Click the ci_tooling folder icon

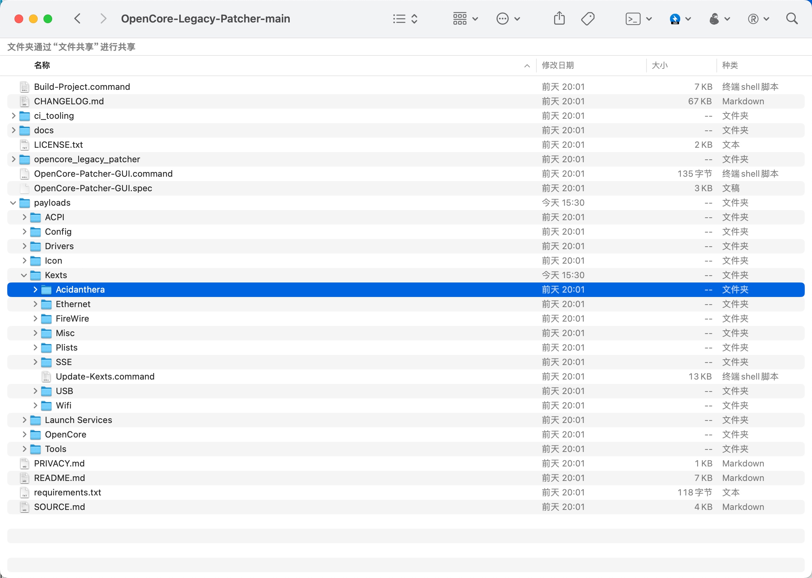click(x=25, y=116)
